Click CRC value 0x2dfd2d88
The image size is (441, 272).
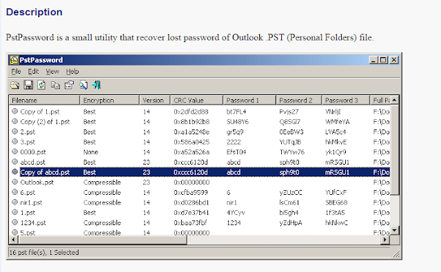(x=191, y=112)
